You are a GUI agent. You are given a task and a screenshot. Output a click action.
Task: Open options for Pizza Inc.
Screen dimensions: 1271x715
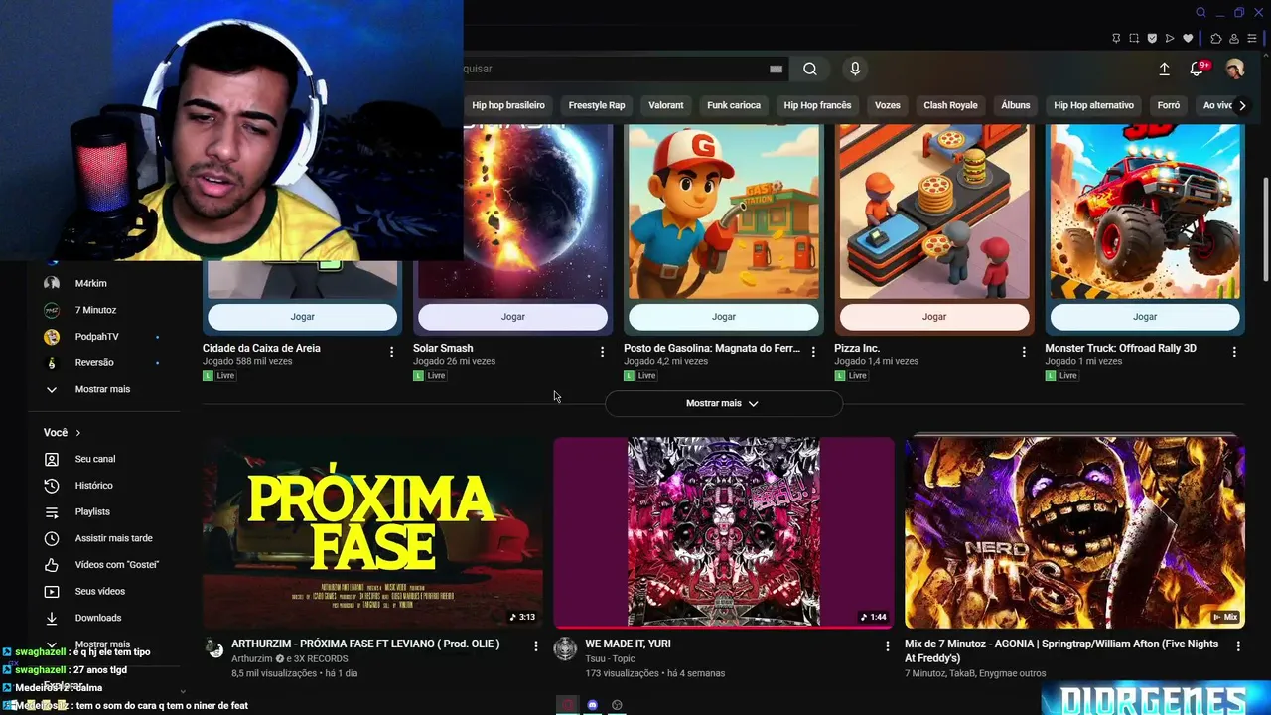[1024, 352]
